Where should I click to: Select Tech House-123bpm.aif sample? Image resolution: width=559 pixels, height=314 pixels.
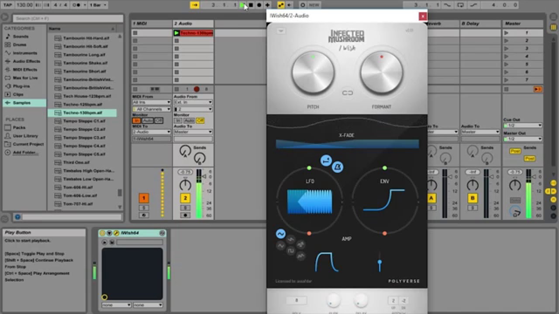click(87, 96)
